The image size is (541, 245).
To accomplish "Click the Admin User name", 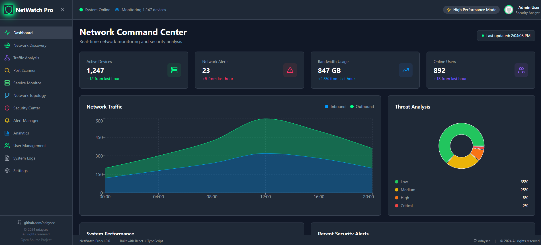I will pos(529,7).
